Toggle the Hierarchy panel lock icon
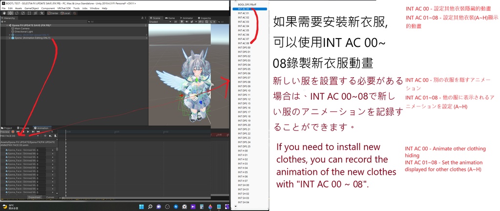500x211 pixels. [x=143, y=18]
